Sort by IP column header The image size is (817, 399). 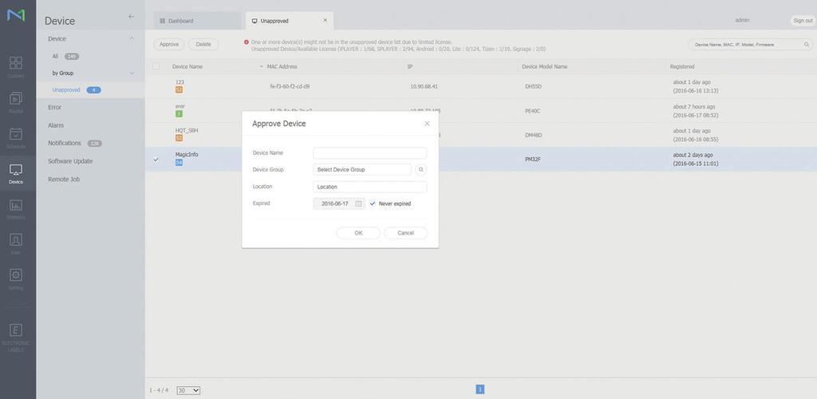point(410,67)
